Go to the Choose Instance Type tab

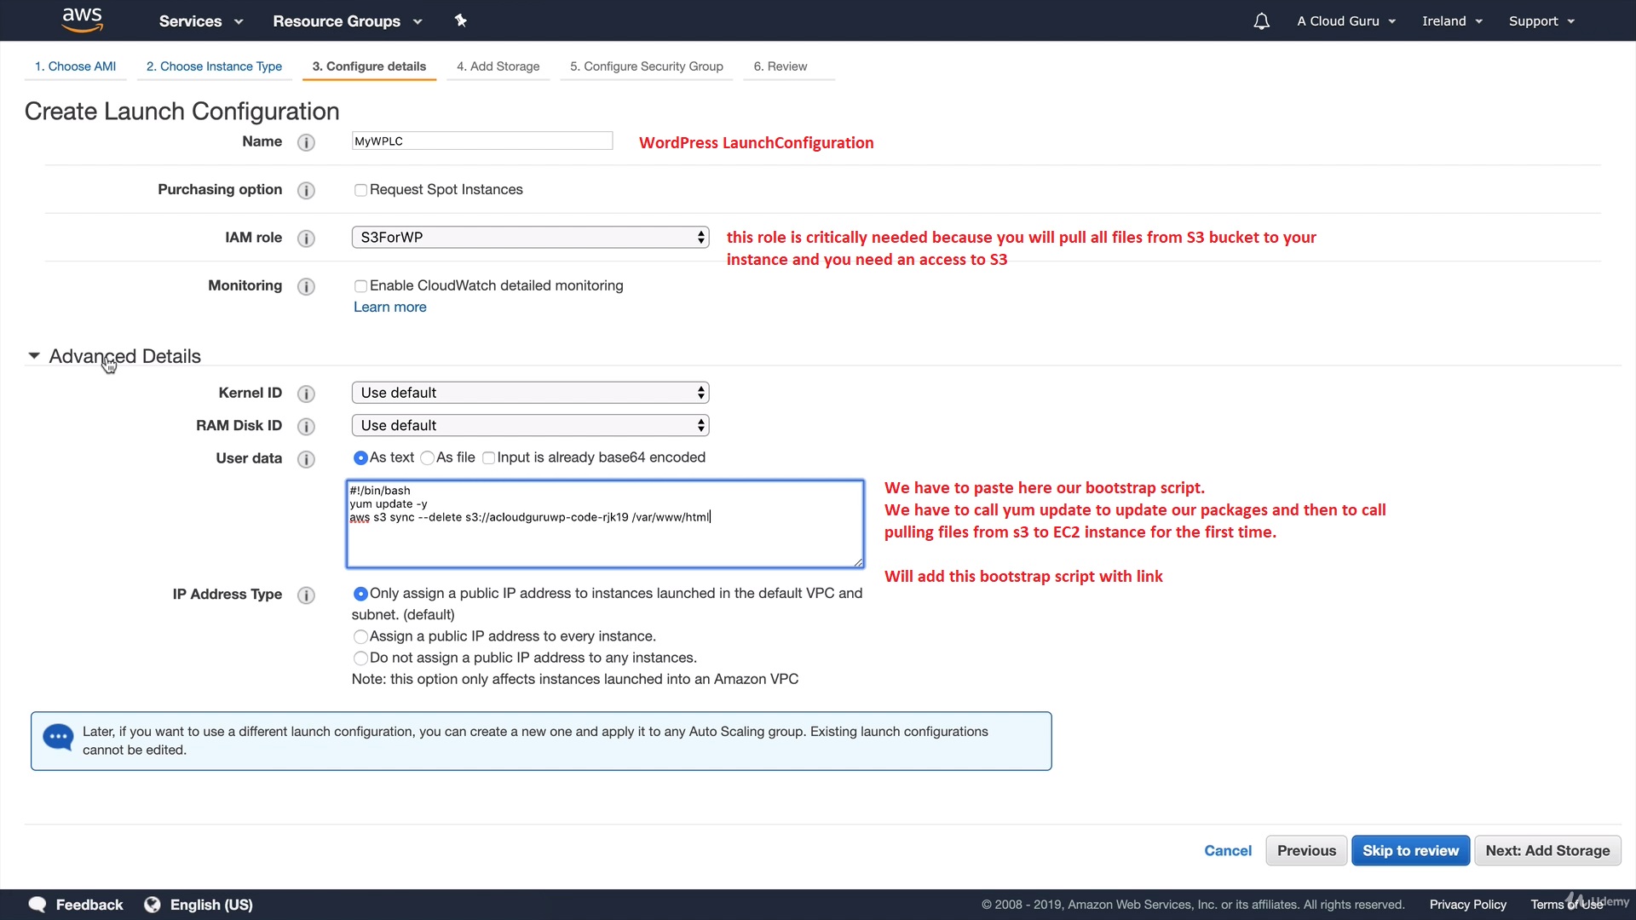[x=214, y=66]
